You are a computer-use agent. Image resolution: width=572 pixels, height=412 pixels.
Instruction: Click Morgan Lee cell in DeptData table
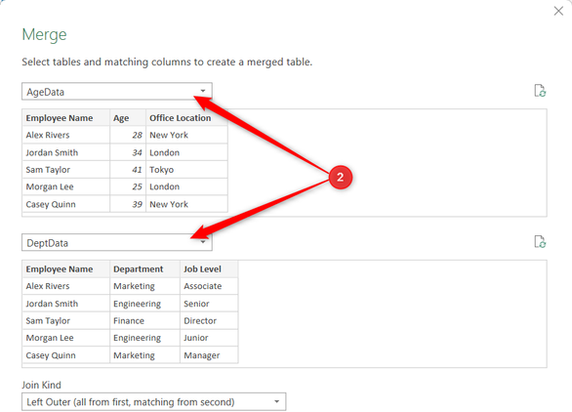coord(65,338)
